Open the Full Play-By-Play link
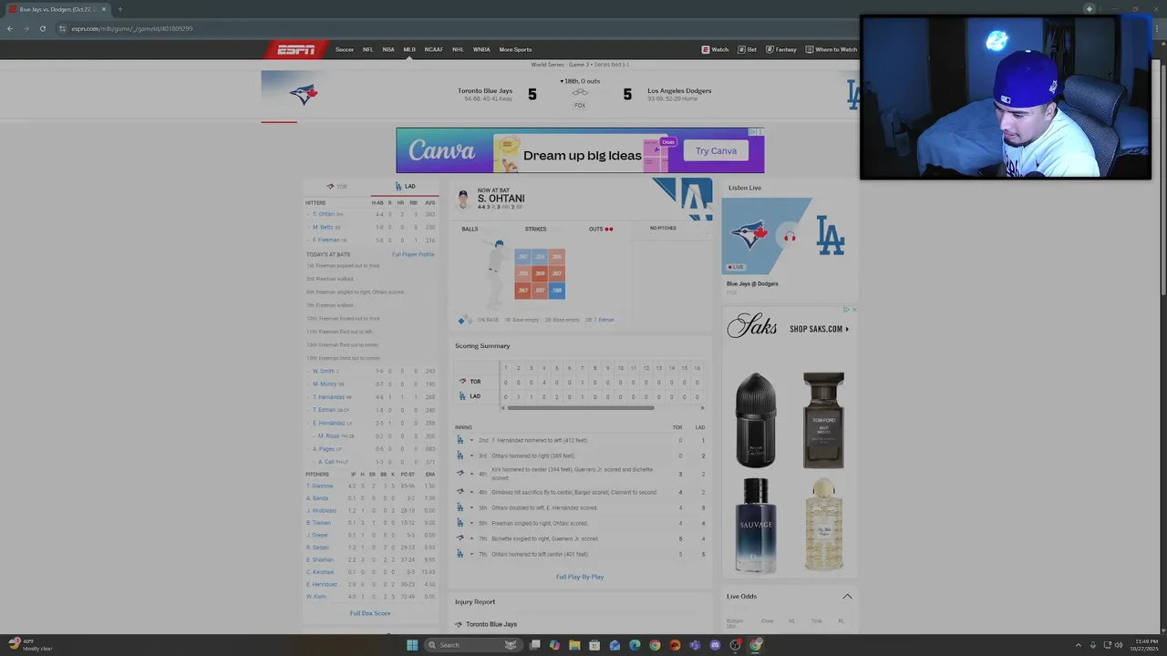Image resolution: width=1167 pixels, height=656 pixels. (580, 577)
